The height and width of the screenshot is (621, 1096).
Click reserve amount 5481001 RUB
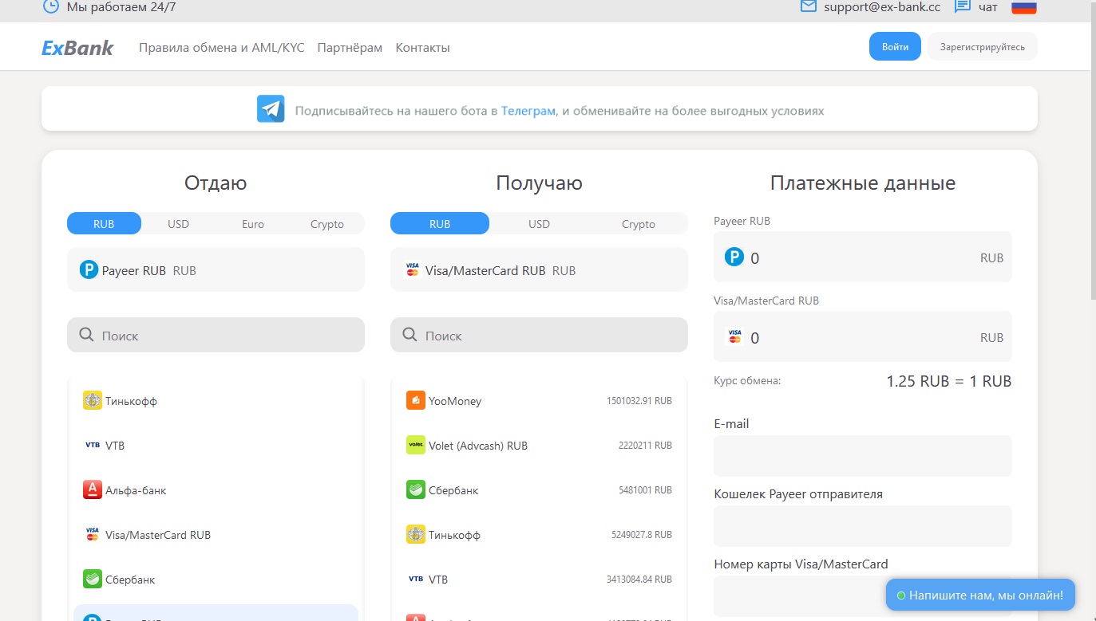[645, 490]
